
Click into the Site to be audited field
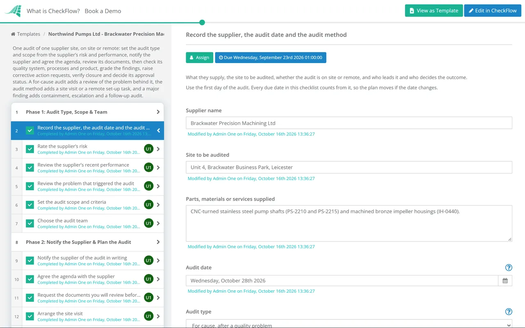(349, 167)
